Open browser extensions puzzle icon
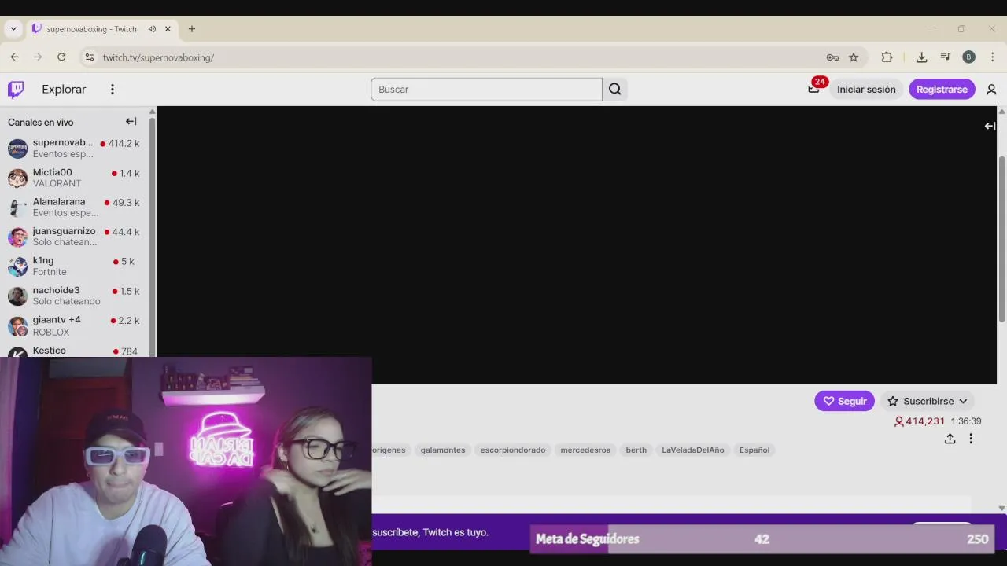The image size is (1007, 566). (887, 57)
